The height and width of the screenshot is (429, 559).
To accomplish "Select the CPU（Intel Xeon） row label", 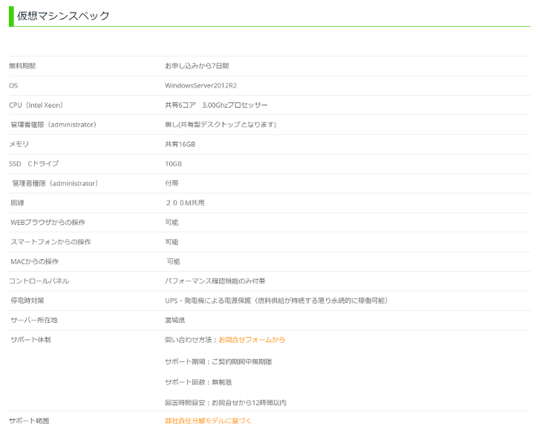I will click(x=36, y=105).
